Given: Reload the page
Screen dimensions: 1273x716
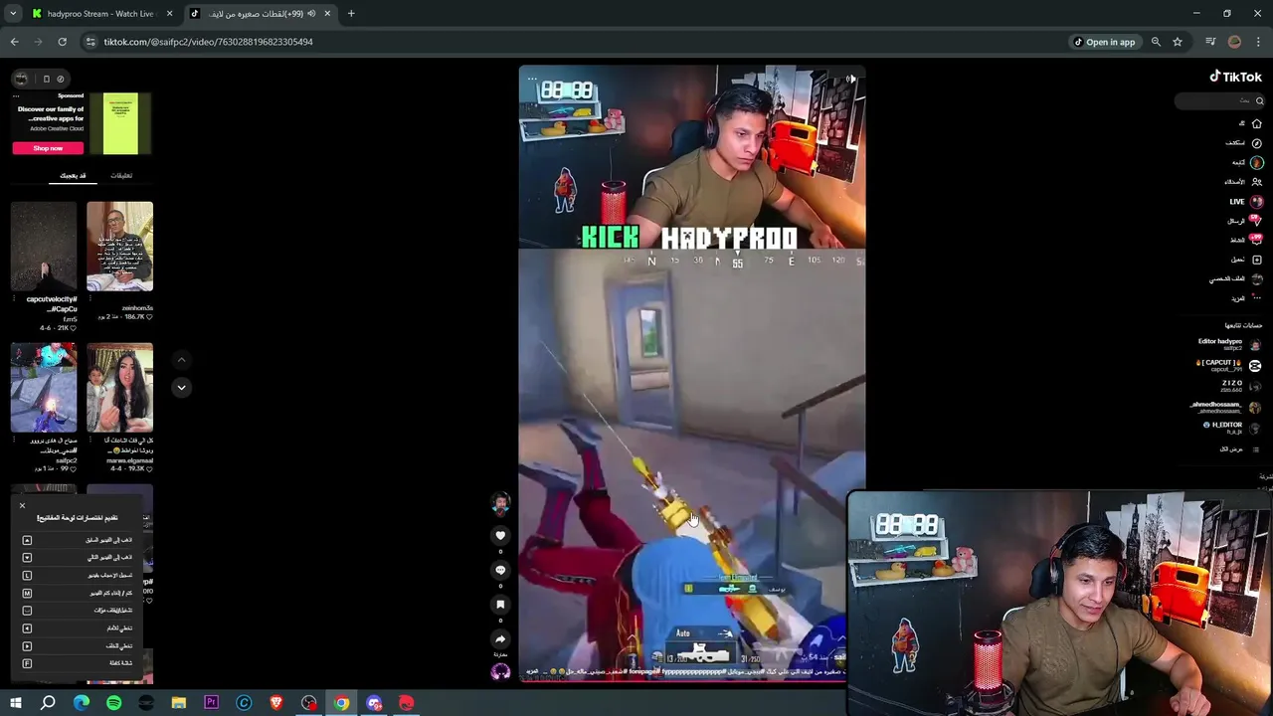Looking at the screenshot, I should 62,42.
